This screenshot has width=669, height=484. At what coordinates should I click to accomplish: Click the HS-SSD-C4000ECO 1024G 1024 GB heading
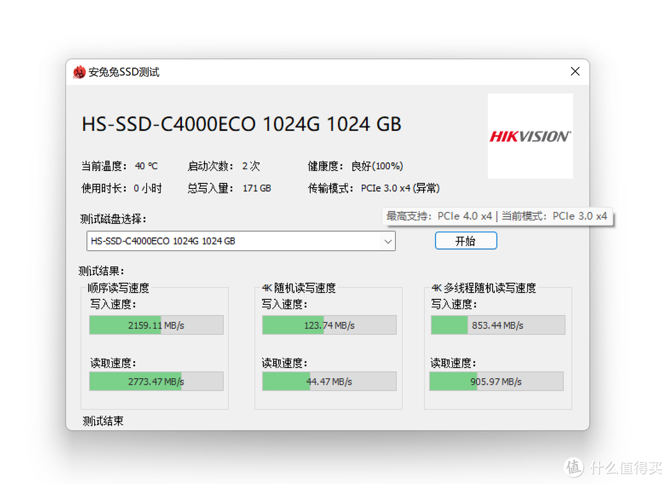point(242,124)
